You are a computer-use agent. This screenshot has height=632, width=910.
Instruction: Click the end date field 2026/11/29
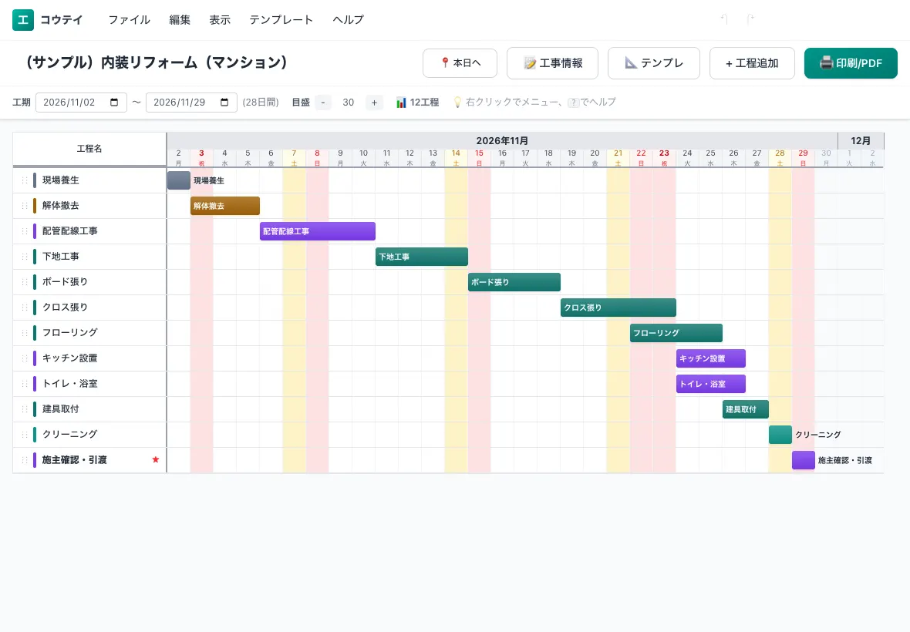pos(191,102)
